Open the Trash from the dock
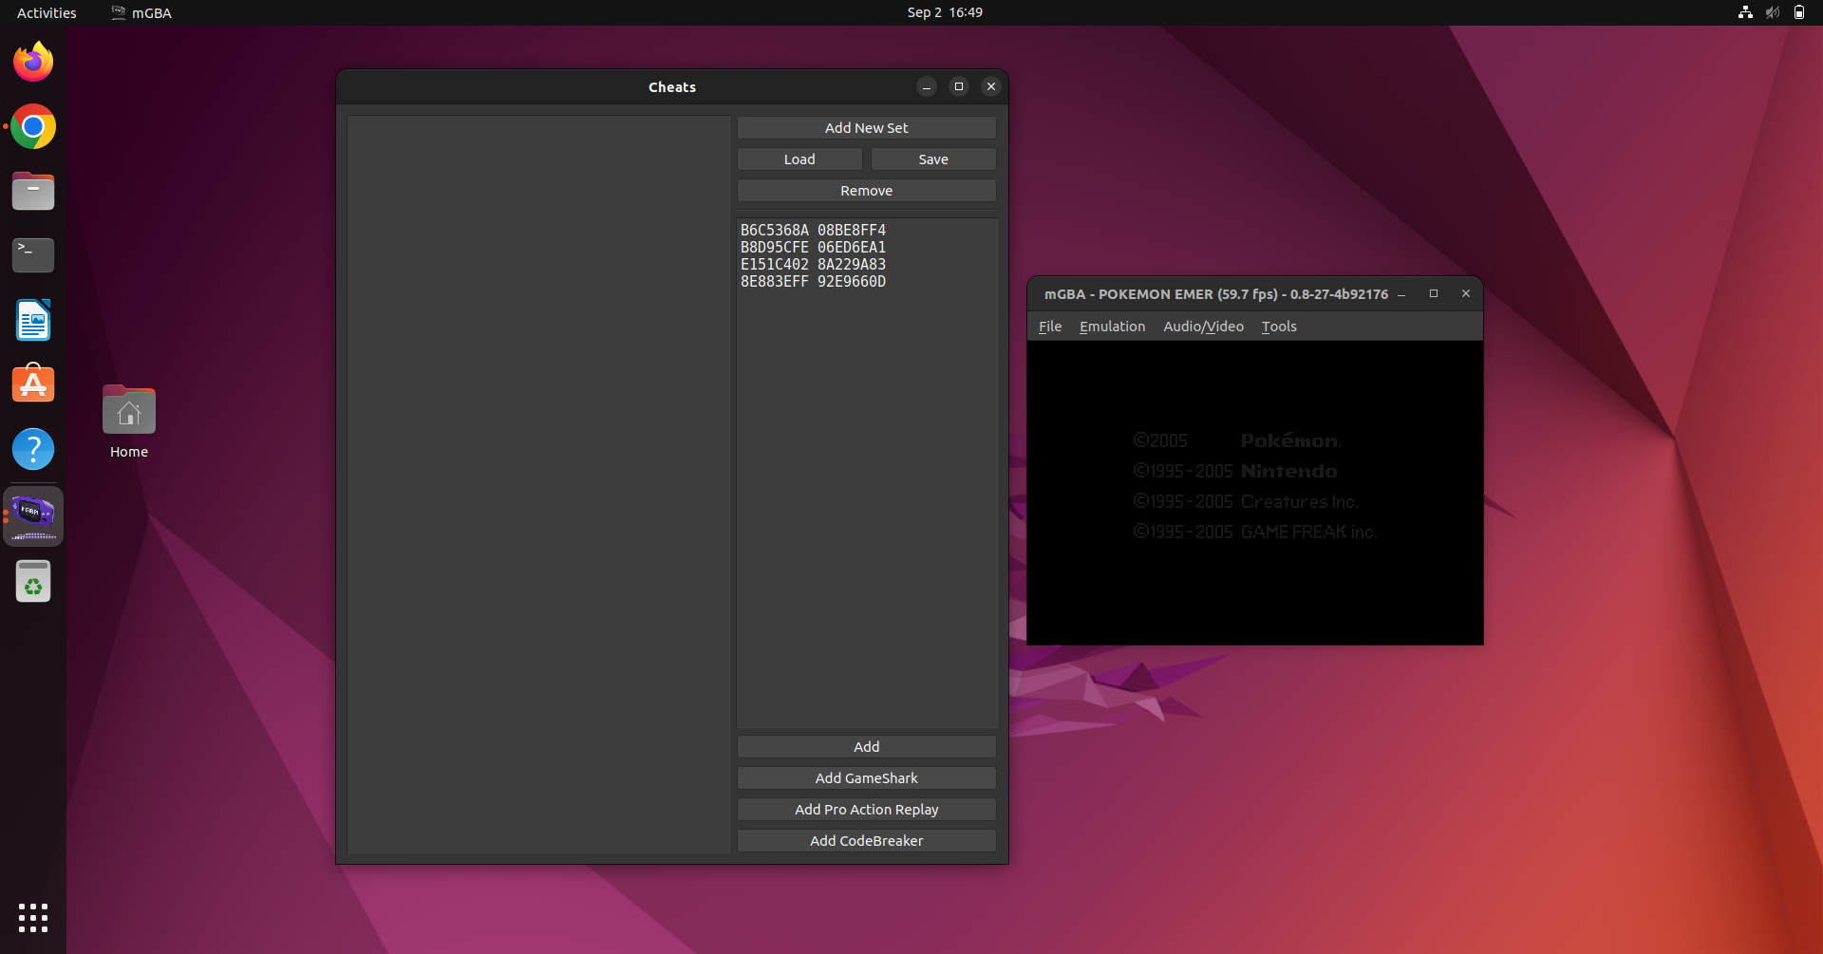 [x=32, y=581]
